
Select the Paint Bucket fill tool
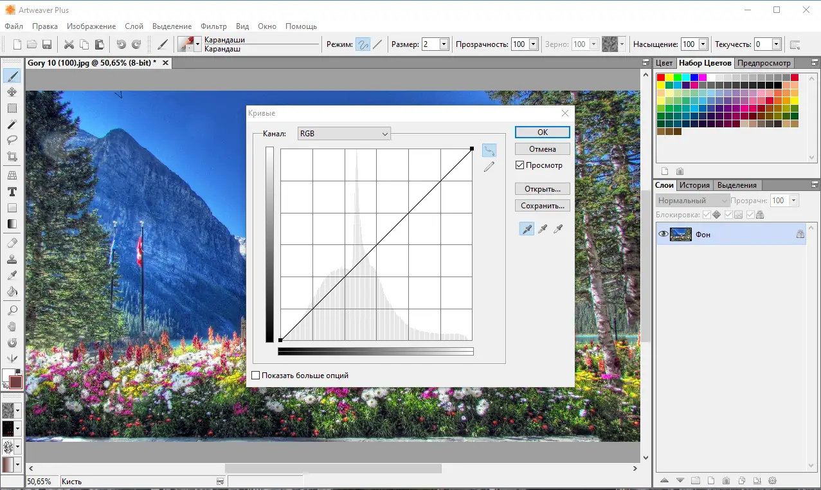[x=12, y=291]
